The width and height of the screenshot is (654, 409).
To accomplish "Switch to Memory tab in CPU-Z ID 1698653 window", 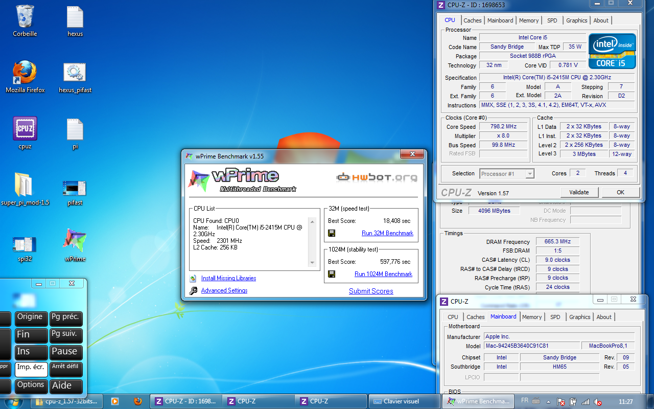I will click(x=529, y=20).
